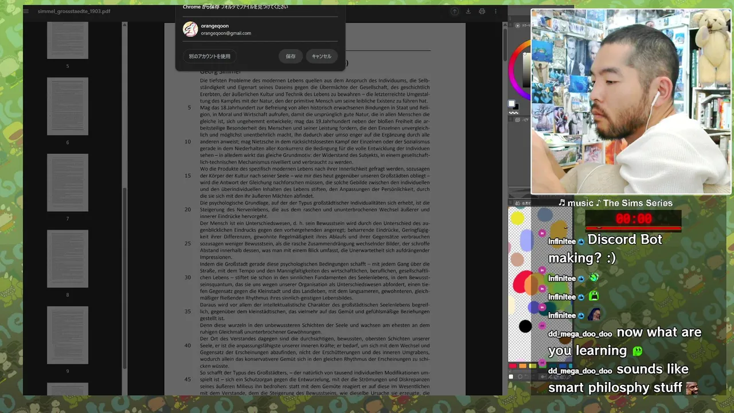Viewport: 734px width, 413px height.
Task: Select the orangeqoon account avatar
Action: [190, 29]
